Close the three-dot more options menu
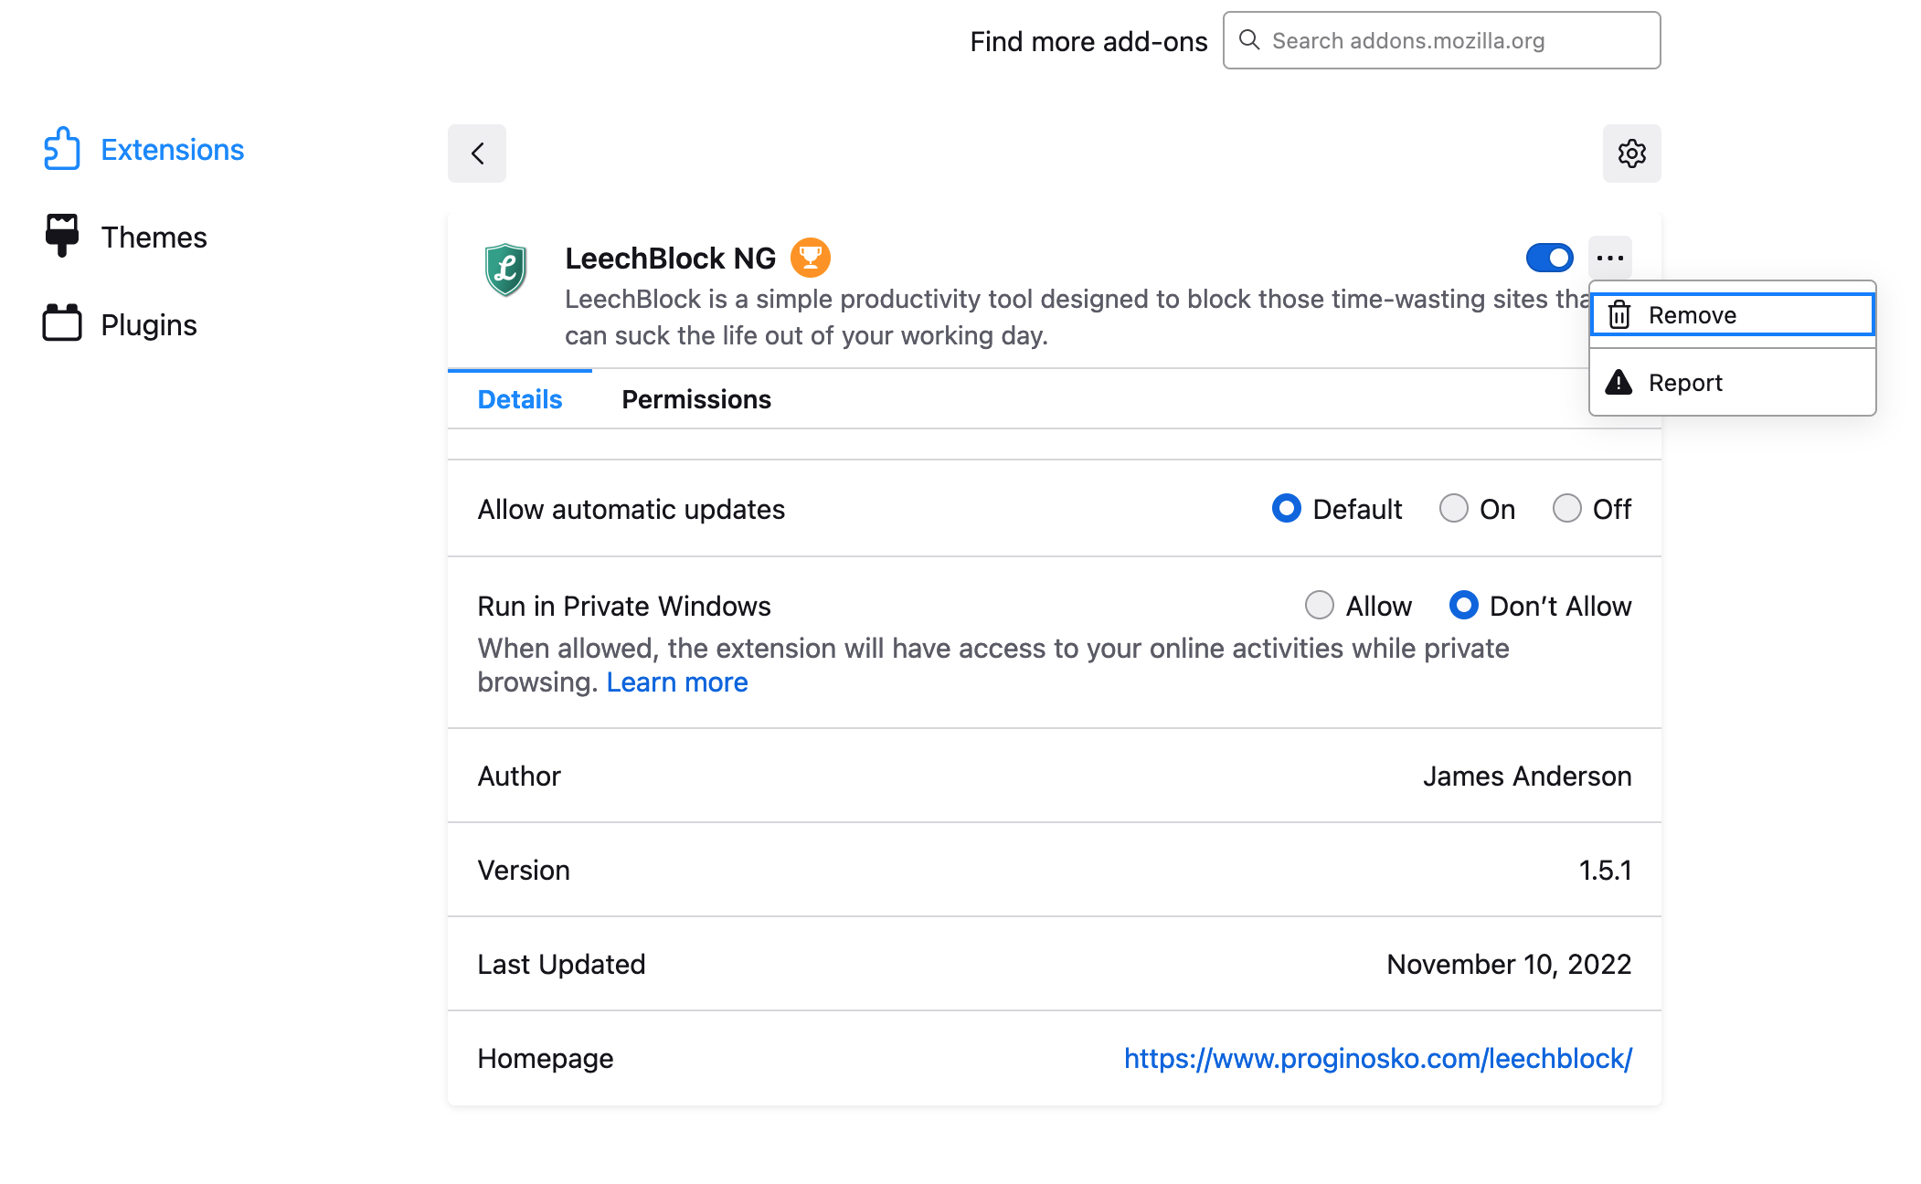This screenshot has height=1184, width=1921. point(1609,258)
